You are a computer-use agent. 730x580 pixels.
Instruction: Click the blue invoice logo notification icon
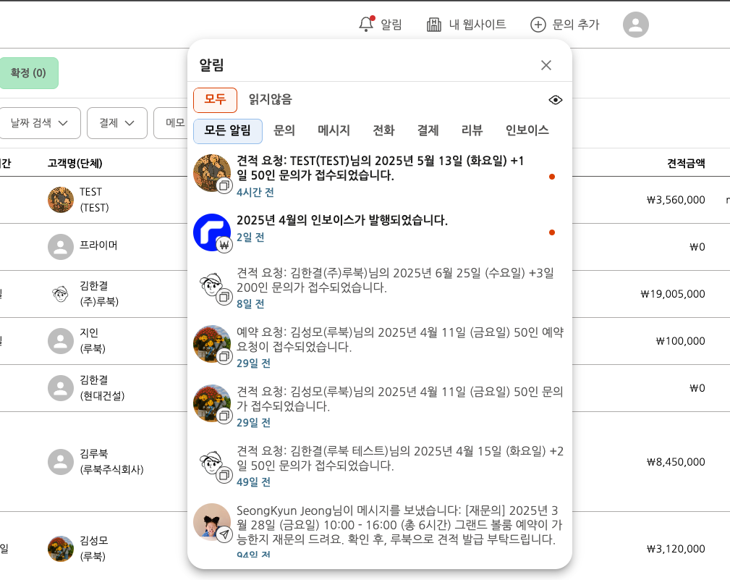pyautogui.click(x=211, y=232)
